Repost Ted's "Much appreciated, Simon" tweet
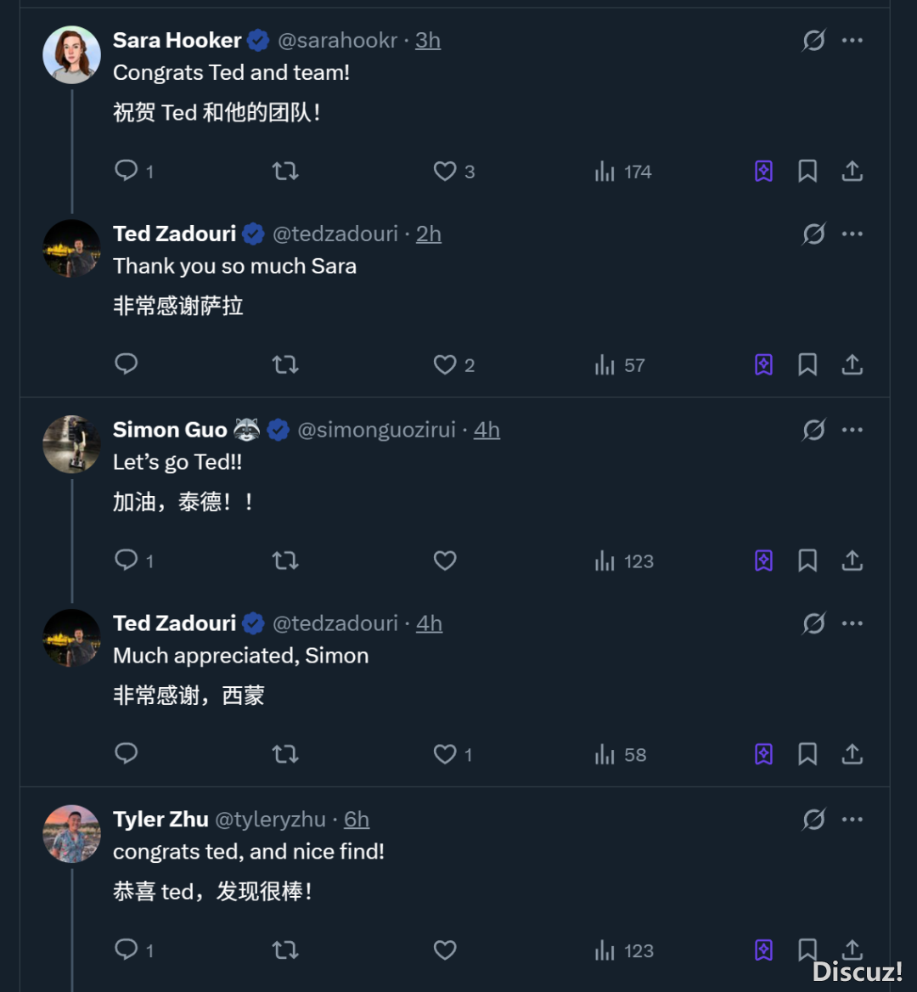917x992 pixels. [285, 754]
